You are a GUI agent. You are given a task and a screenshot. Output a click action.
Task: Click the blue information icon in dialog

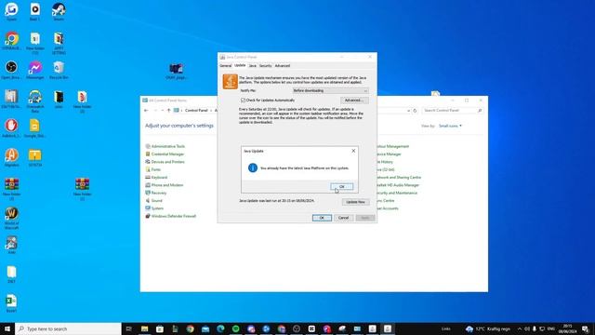point(253,167)
